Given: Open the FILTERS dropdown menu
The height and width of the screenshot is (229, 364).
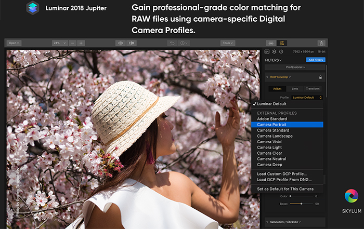Looking at the screenshot, I should (273, 60).
